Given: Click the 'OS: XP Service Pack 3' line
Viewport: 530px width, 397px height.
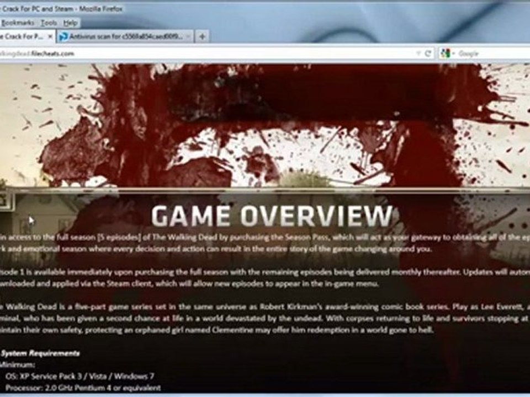Looking at the screenshot, I should pos(79,376).
